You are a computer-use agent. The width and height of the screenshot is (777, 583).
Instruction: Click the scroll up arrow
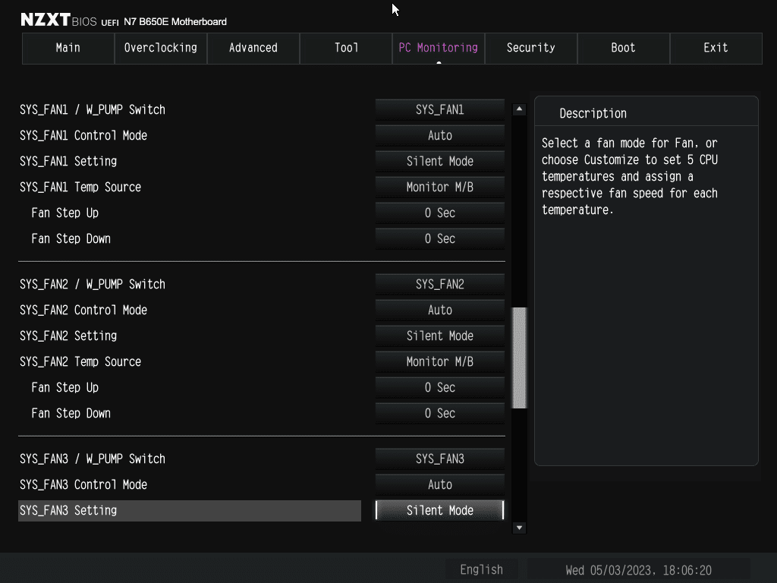519,109
